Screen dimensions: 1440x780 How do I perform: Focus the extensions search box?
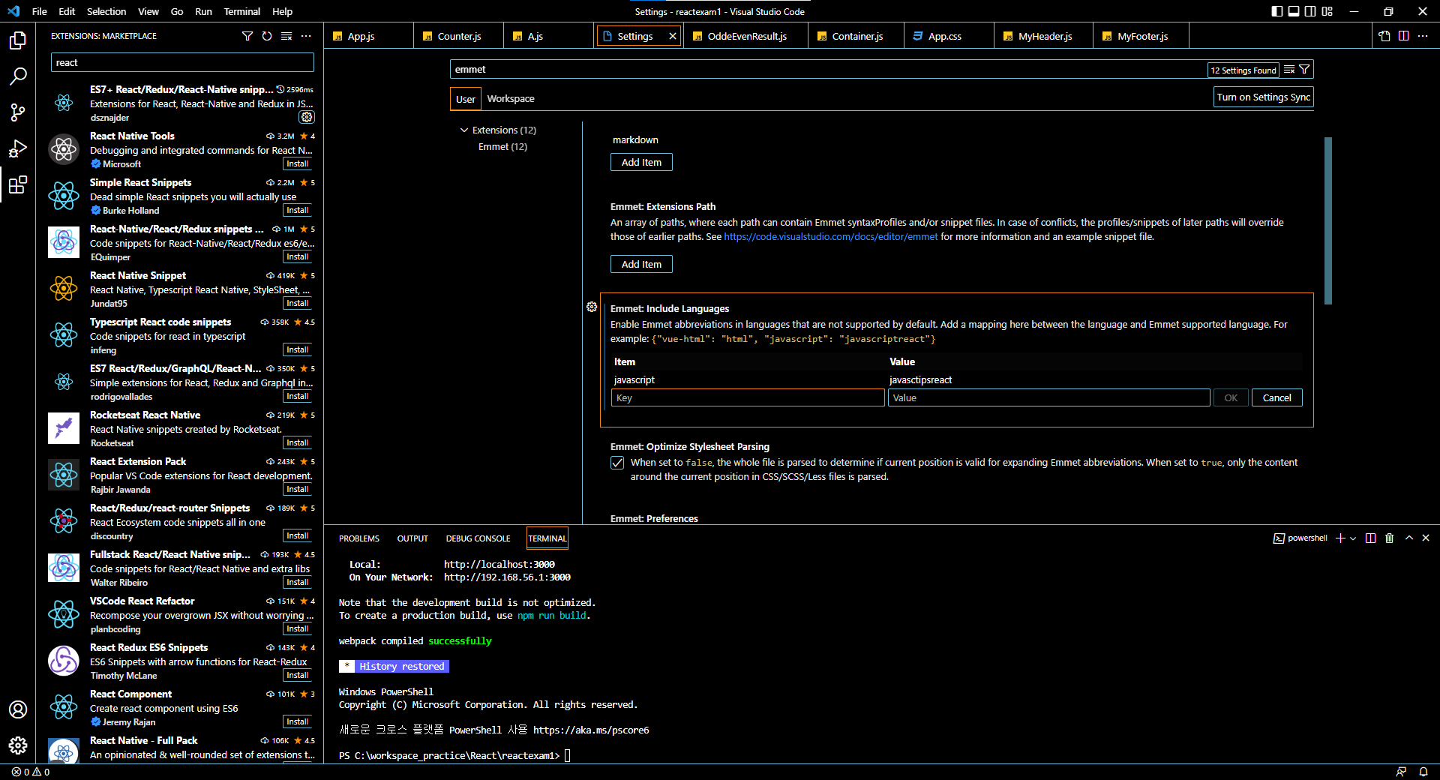tap(182, 62)
